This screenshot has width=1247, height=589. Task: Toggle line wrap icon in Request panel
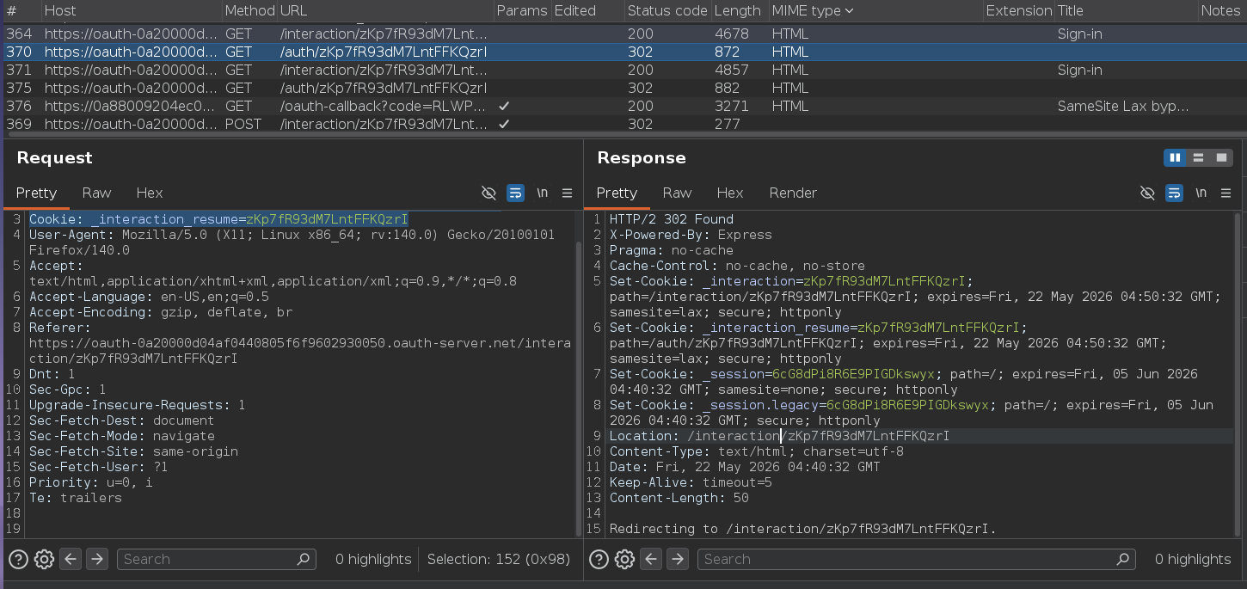coord(515,193)
